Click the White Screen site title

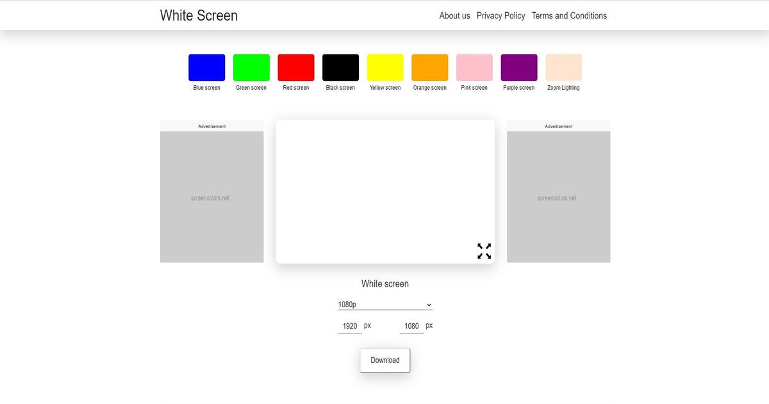pos(199,15)
